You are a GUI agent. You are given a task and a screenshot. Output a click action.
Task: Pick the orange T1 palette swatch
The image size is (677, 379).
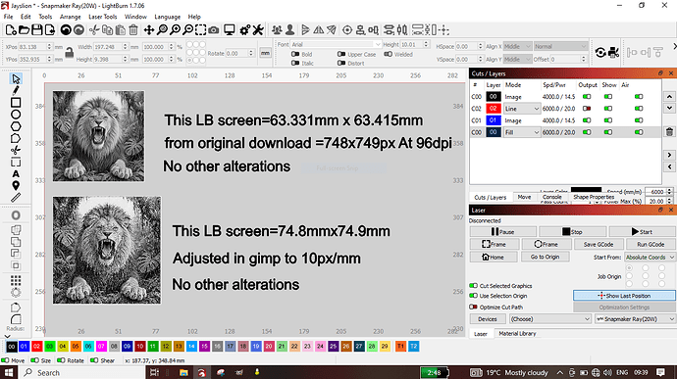click(x=400, y=347)
